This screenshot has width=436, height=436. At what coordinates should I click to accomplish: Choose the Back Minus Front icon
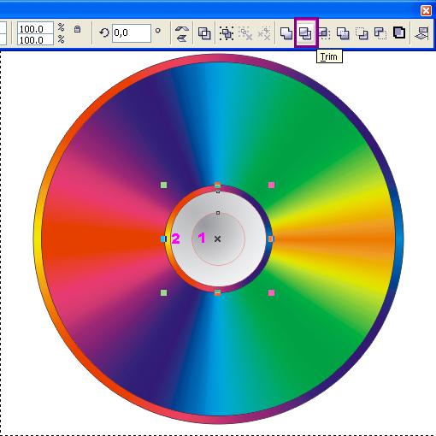point(380,33)
